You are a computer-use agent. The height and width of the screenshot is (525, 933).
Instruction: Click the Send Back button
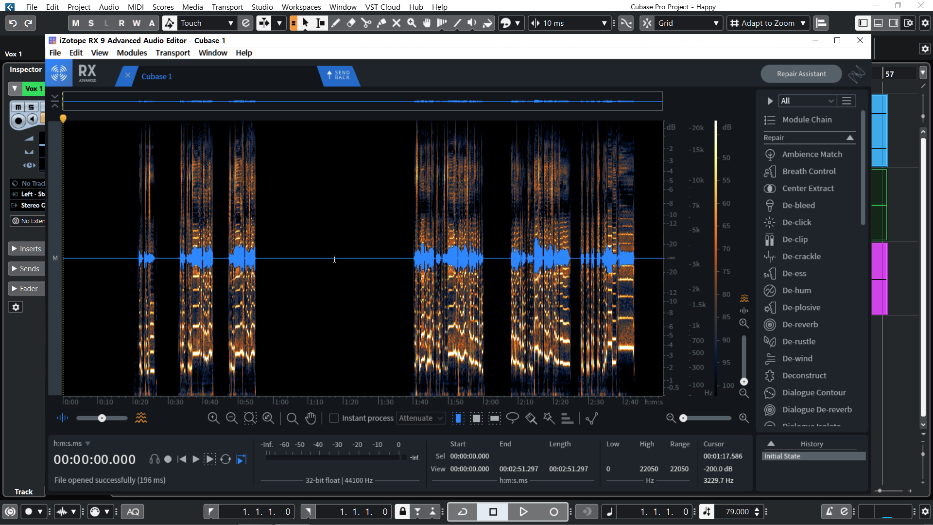pyautogui.click(x=339, y=75)
